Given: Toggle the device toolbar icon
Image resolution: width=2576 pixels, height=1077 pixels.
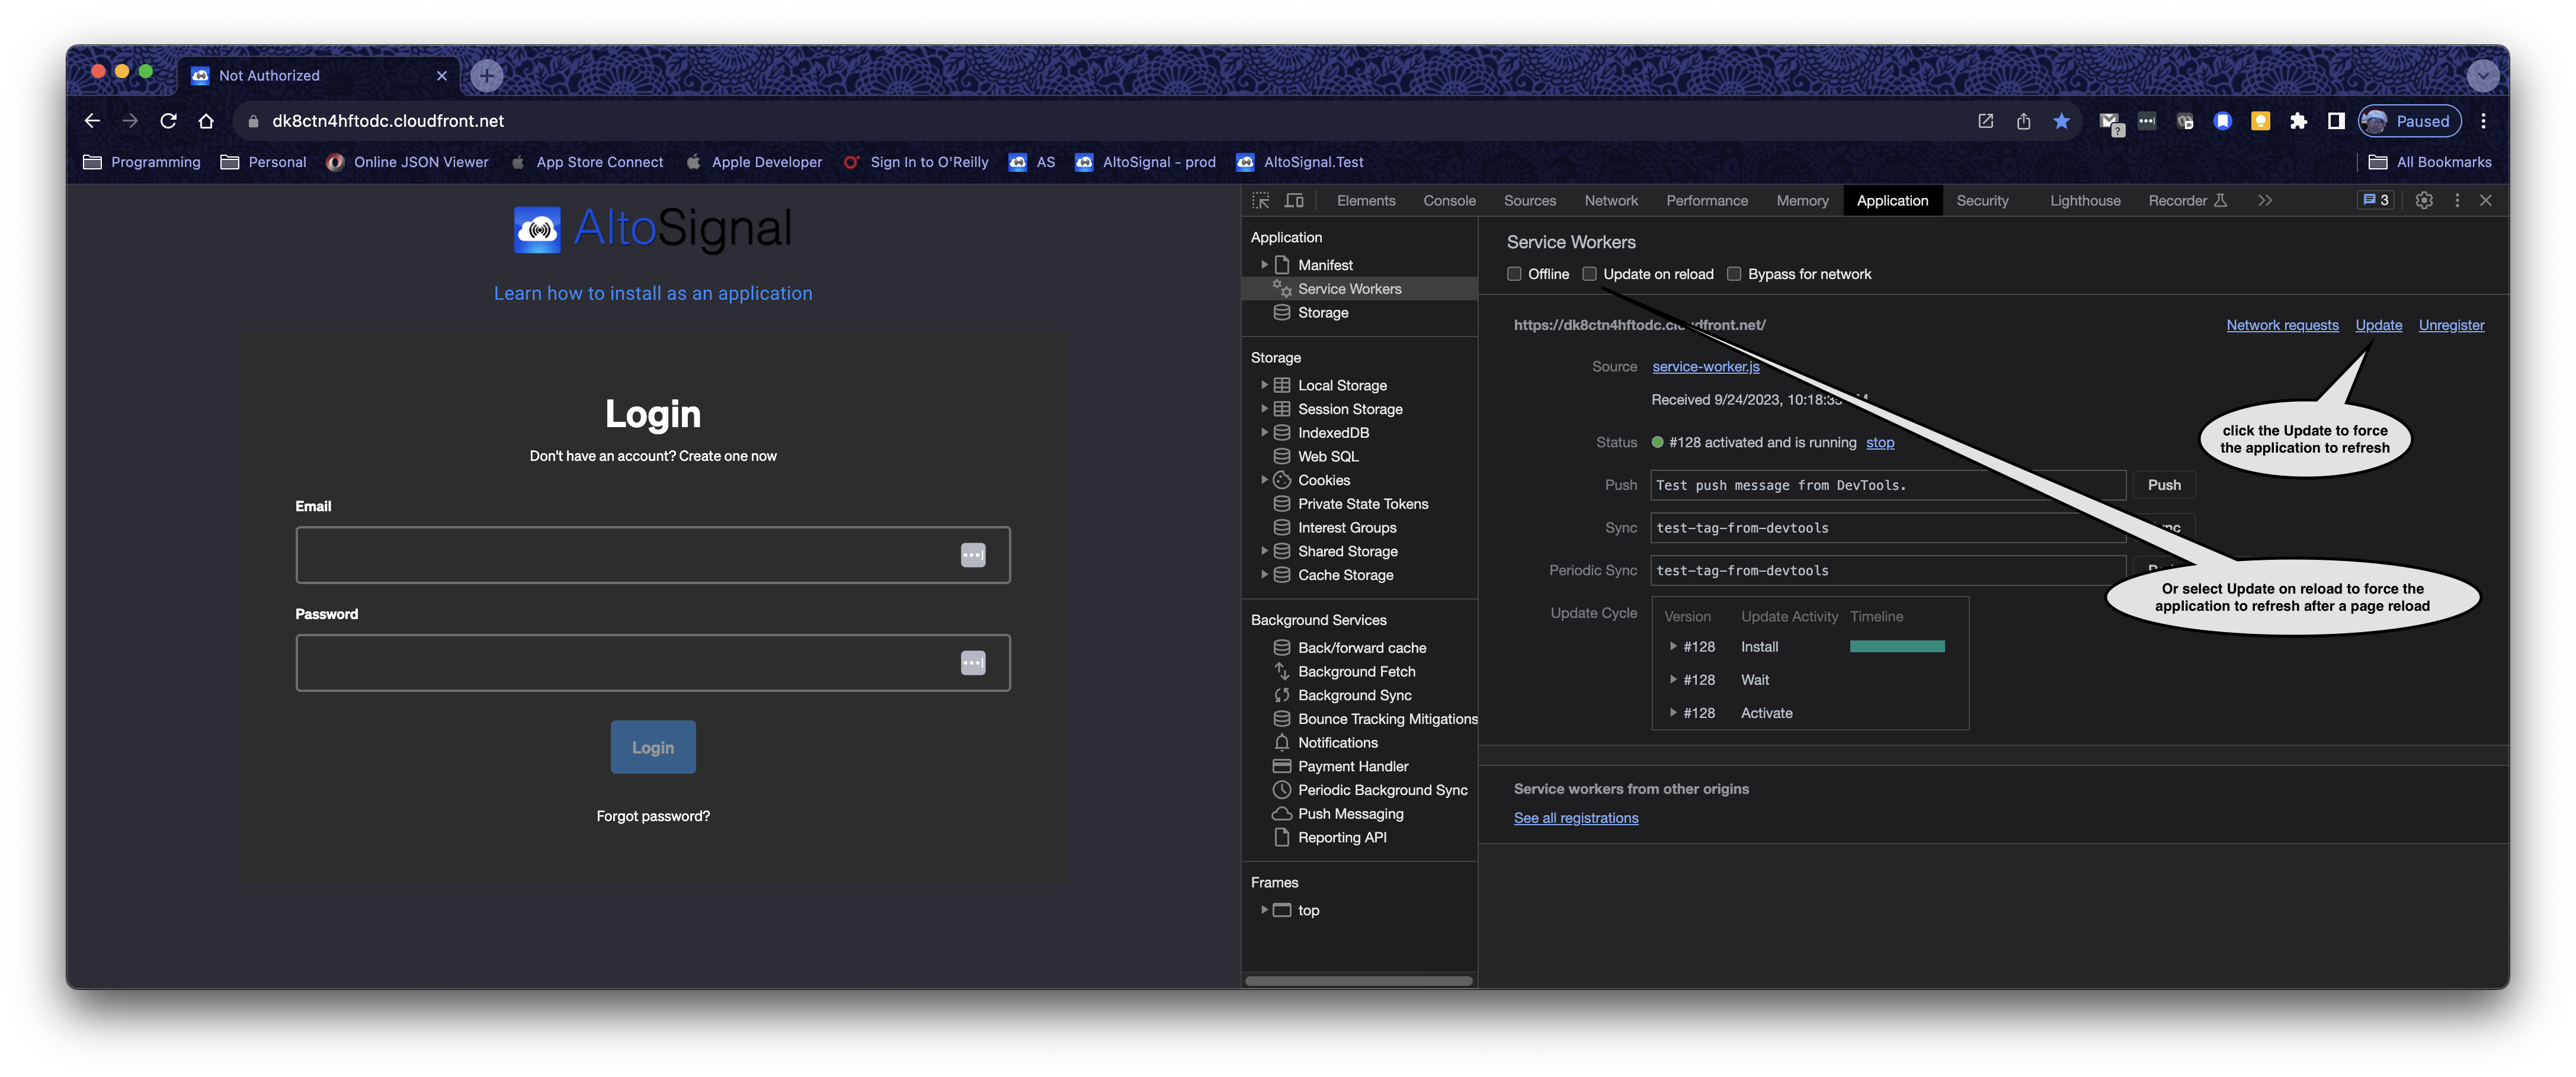Looking at the screenshot, I should click(x=1294, y=201).
